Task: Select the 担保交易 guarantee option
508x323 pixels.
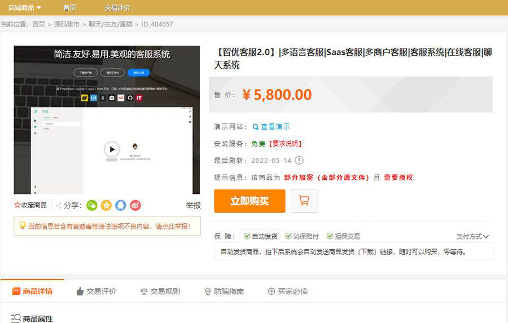Action: [x=343, y=236]
